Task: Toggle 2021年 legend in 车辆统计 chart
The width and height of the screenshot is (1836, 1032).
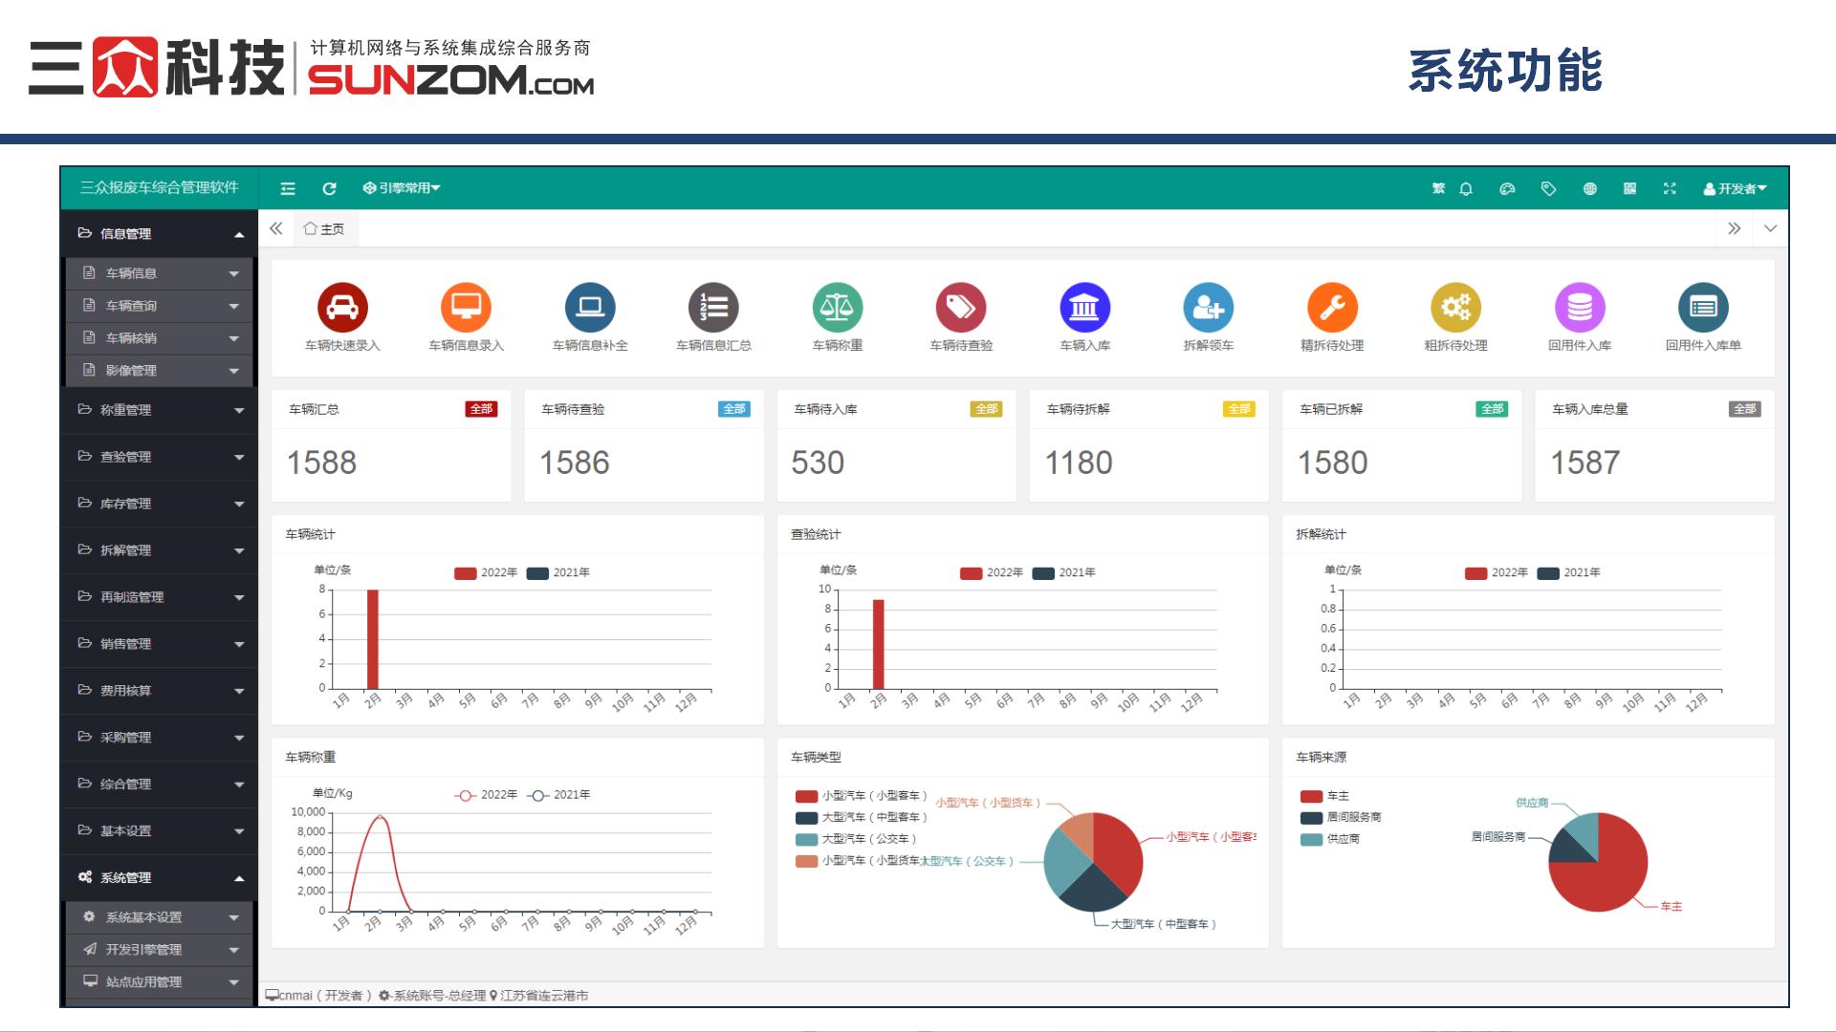Action: [x=558, y=573]
